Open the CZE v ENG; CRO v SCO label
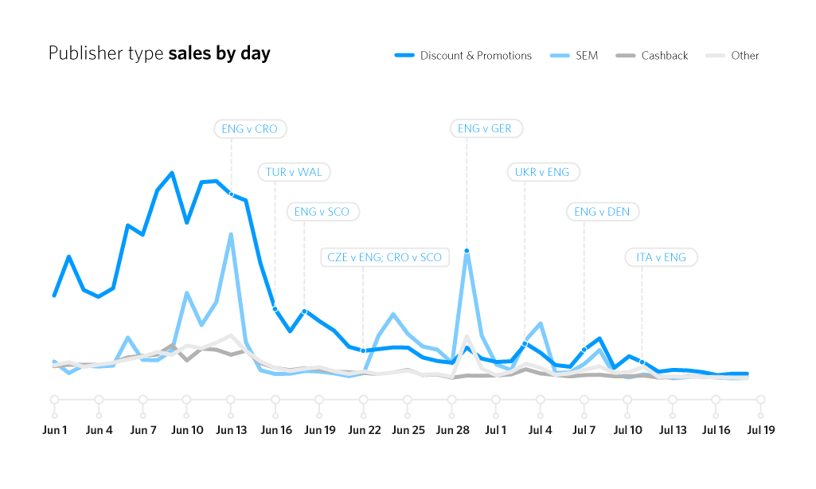This screenshot has height=489, width=816. (385, 257)
